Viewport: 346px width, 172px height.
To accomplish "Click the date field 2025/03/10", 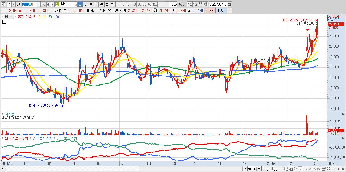I will 218,4.
